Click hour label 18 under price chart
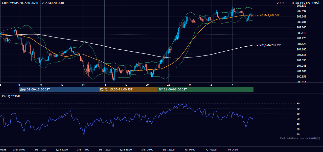The height and width of the screenshot is (152, 323). point(126,85)
